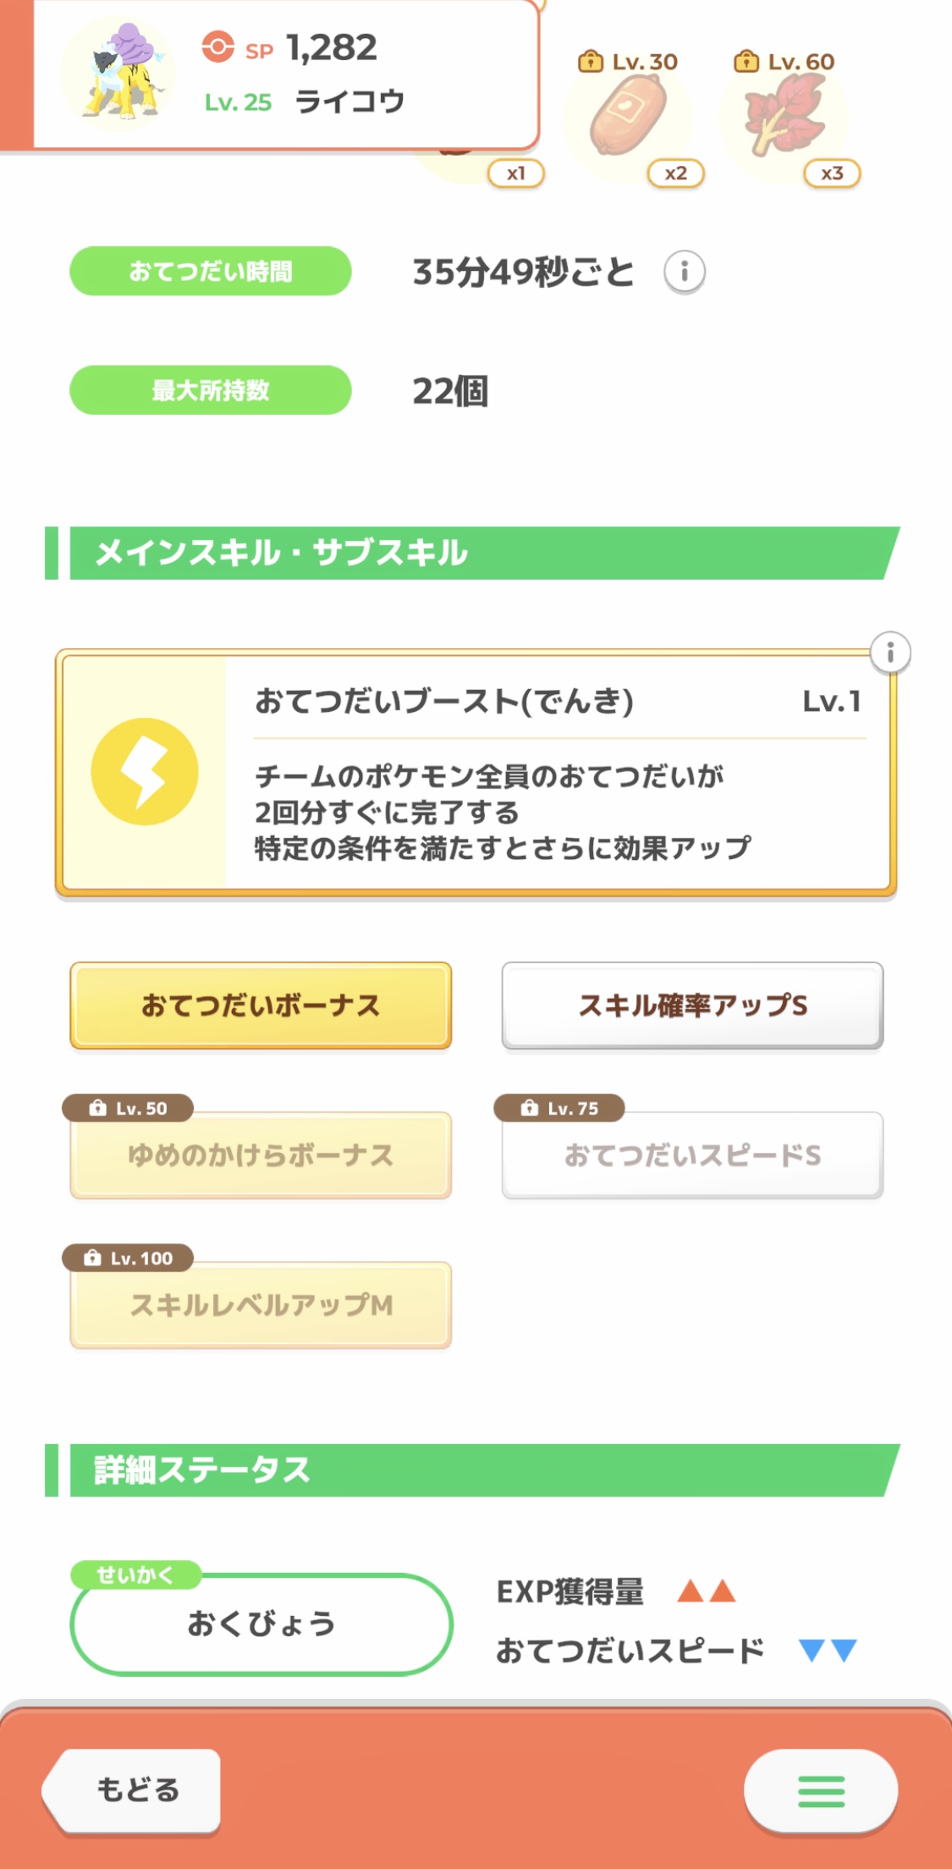This screenshot has height=1869, width=952.
Task: Open the green hamburger menu
Action: point(820,1790)
